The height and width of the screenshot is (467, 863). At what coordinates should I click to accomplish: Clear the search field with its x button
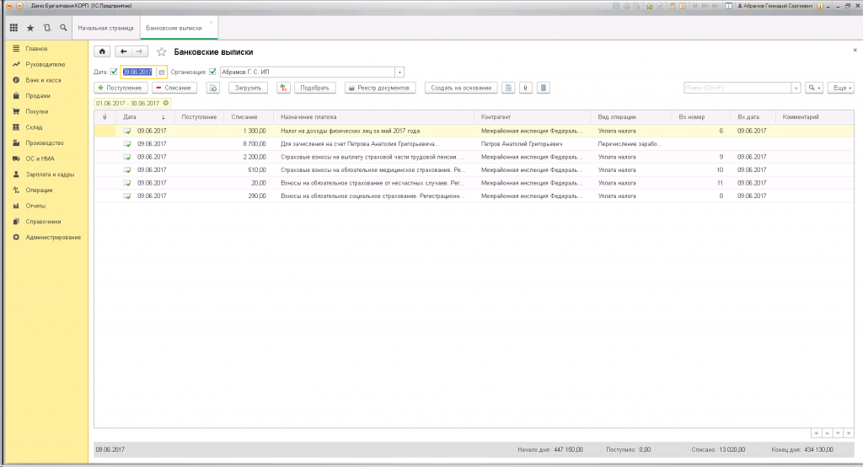[x=796, y=88]
